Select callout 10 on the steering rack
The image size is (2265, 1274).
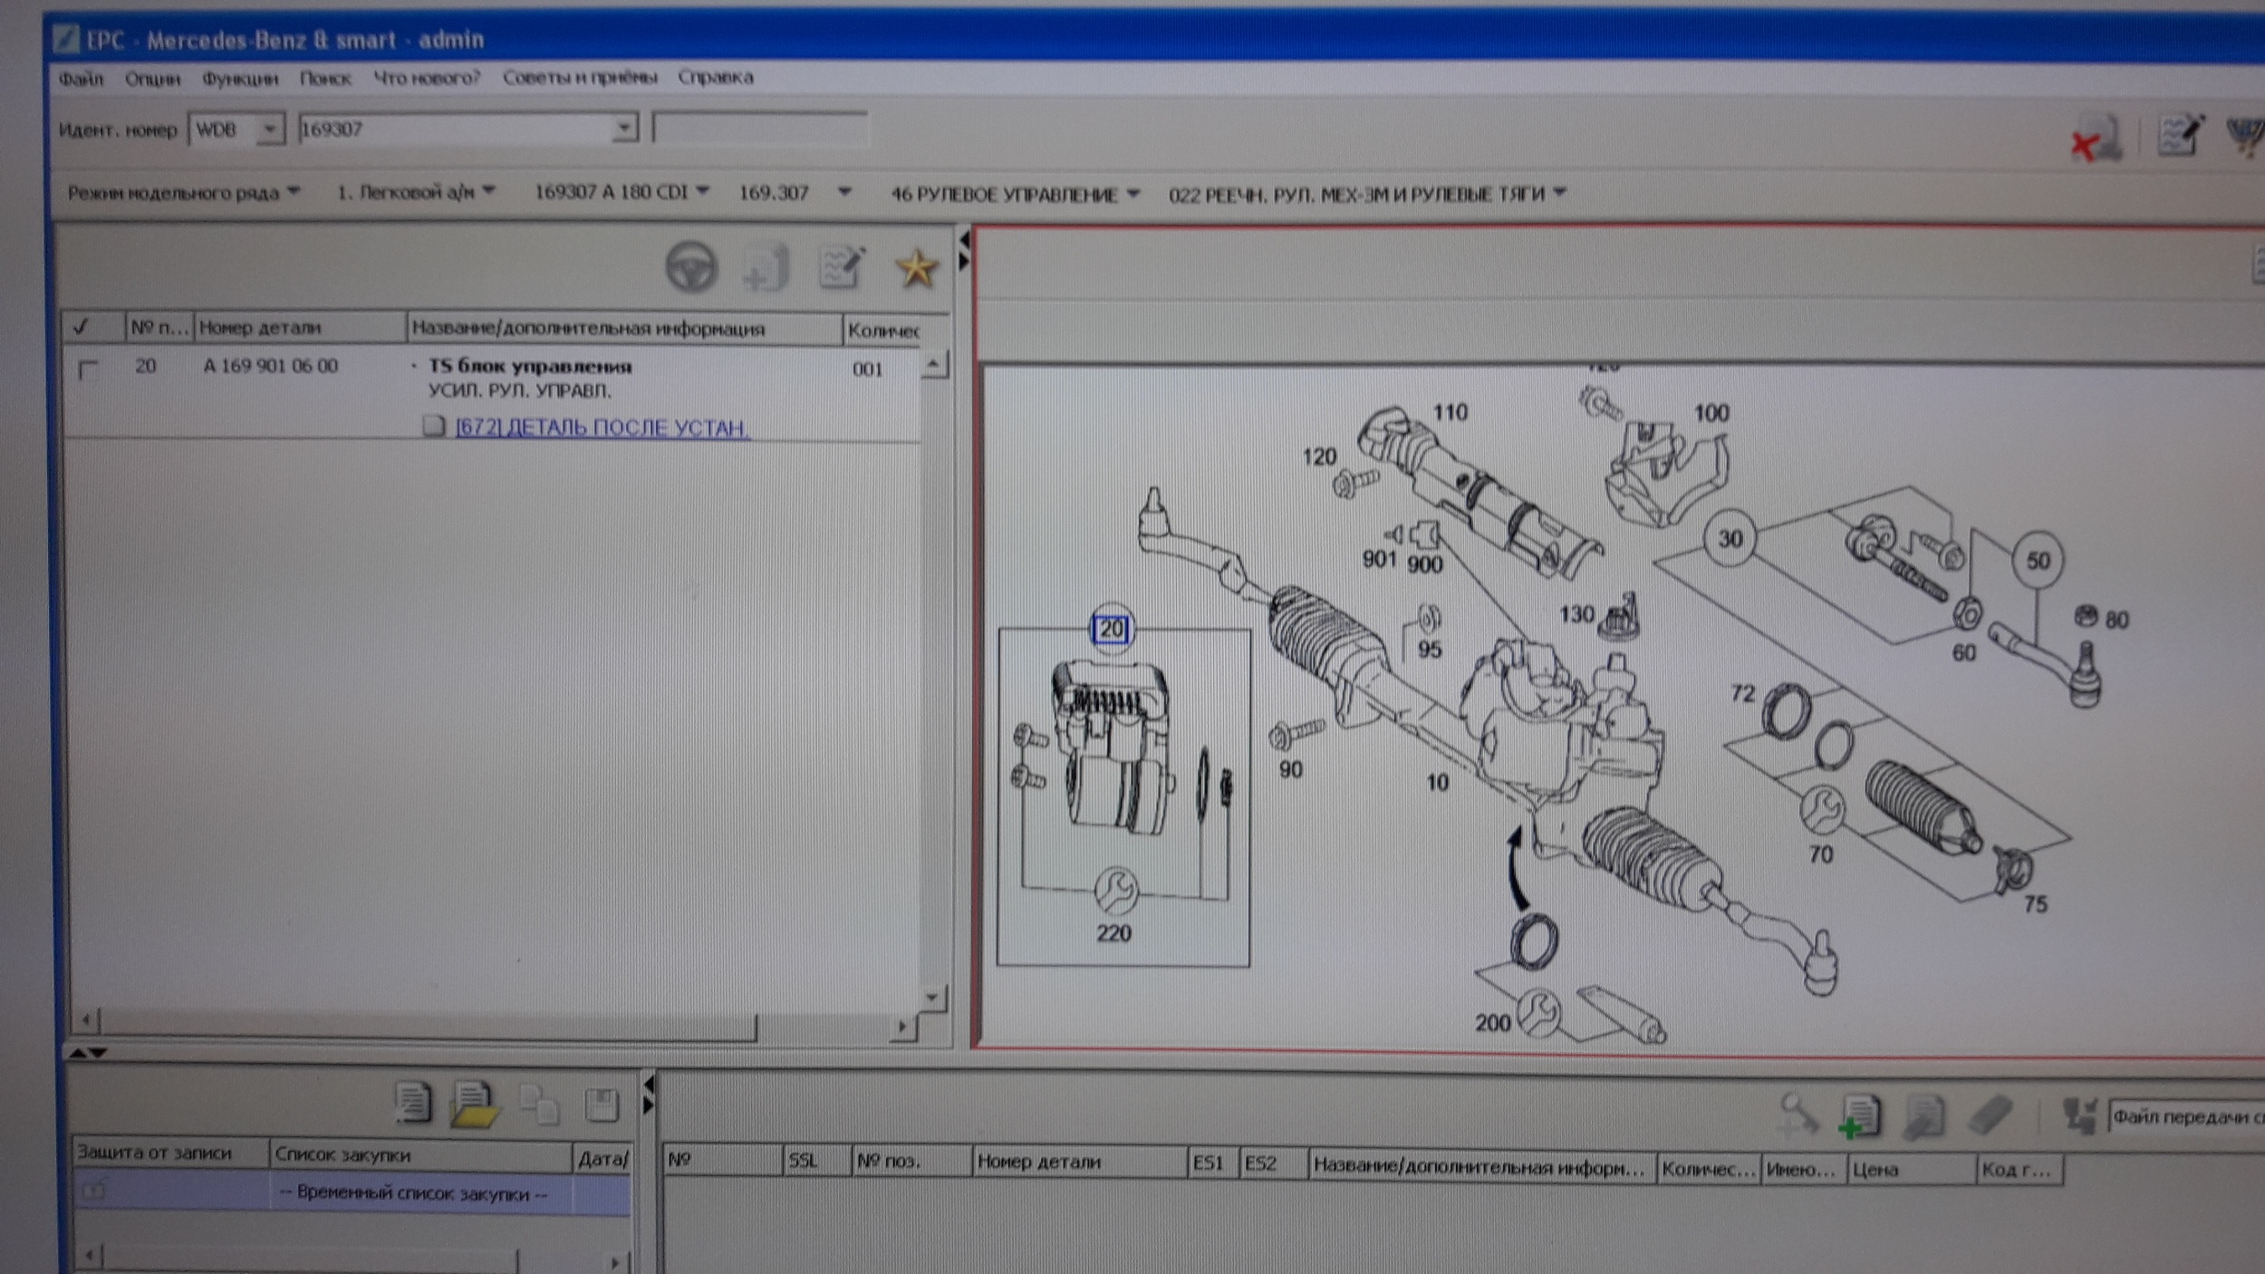pos(1438,782)
